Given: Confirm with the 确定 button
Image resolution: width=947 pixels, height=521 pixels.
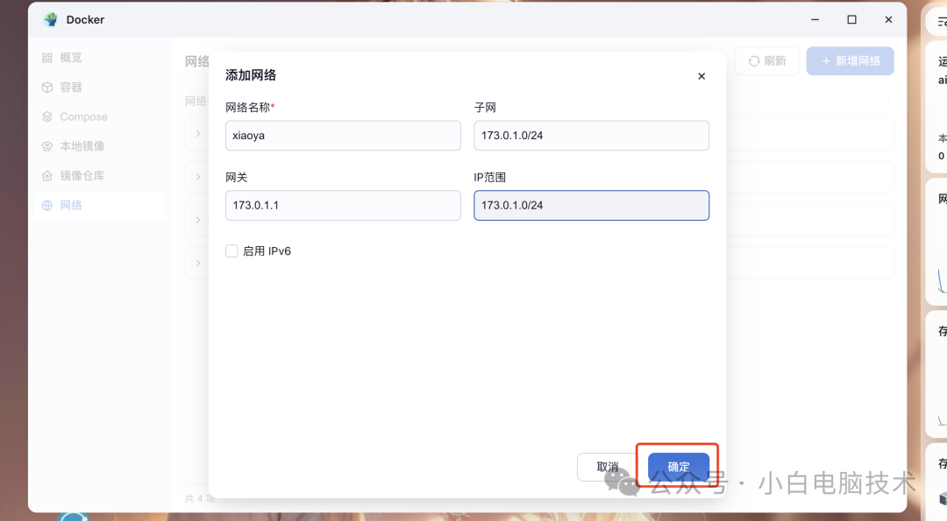Looking at the screenshot, I should pyautogui.click(x=678, y=467).
